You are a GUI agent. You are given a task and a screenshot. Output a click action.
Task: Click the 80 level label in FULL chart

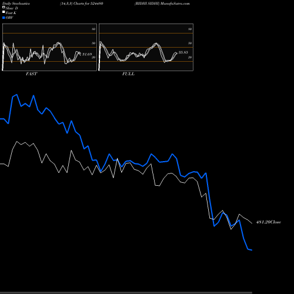pos(190,29)
